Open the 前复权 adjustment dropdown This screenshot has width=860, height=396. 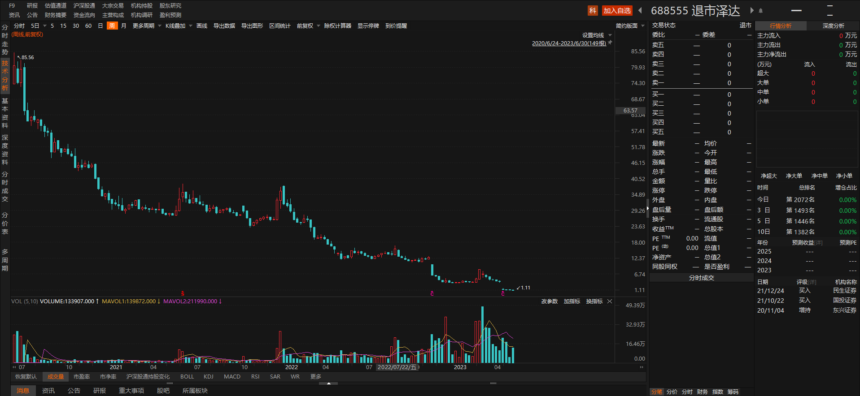click(x=319, y=26)
